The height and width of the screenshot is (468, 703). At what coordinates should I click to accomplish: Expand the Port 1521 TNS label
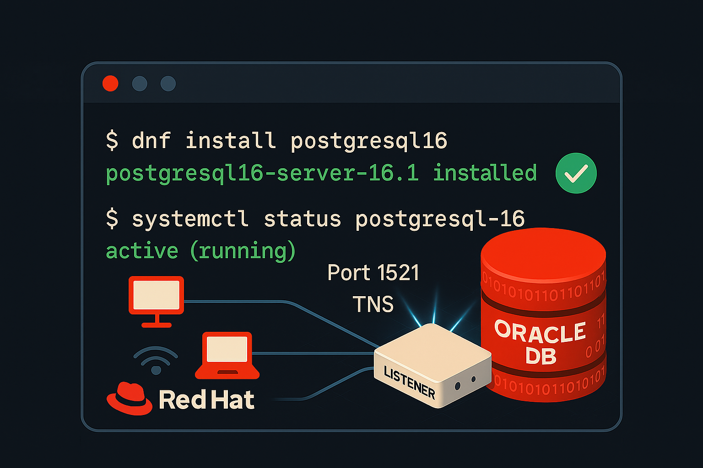[x=373, y=287]
